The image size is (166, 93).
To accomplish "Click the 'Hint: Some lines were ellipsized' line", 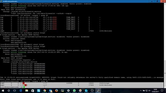I will 28,79.
